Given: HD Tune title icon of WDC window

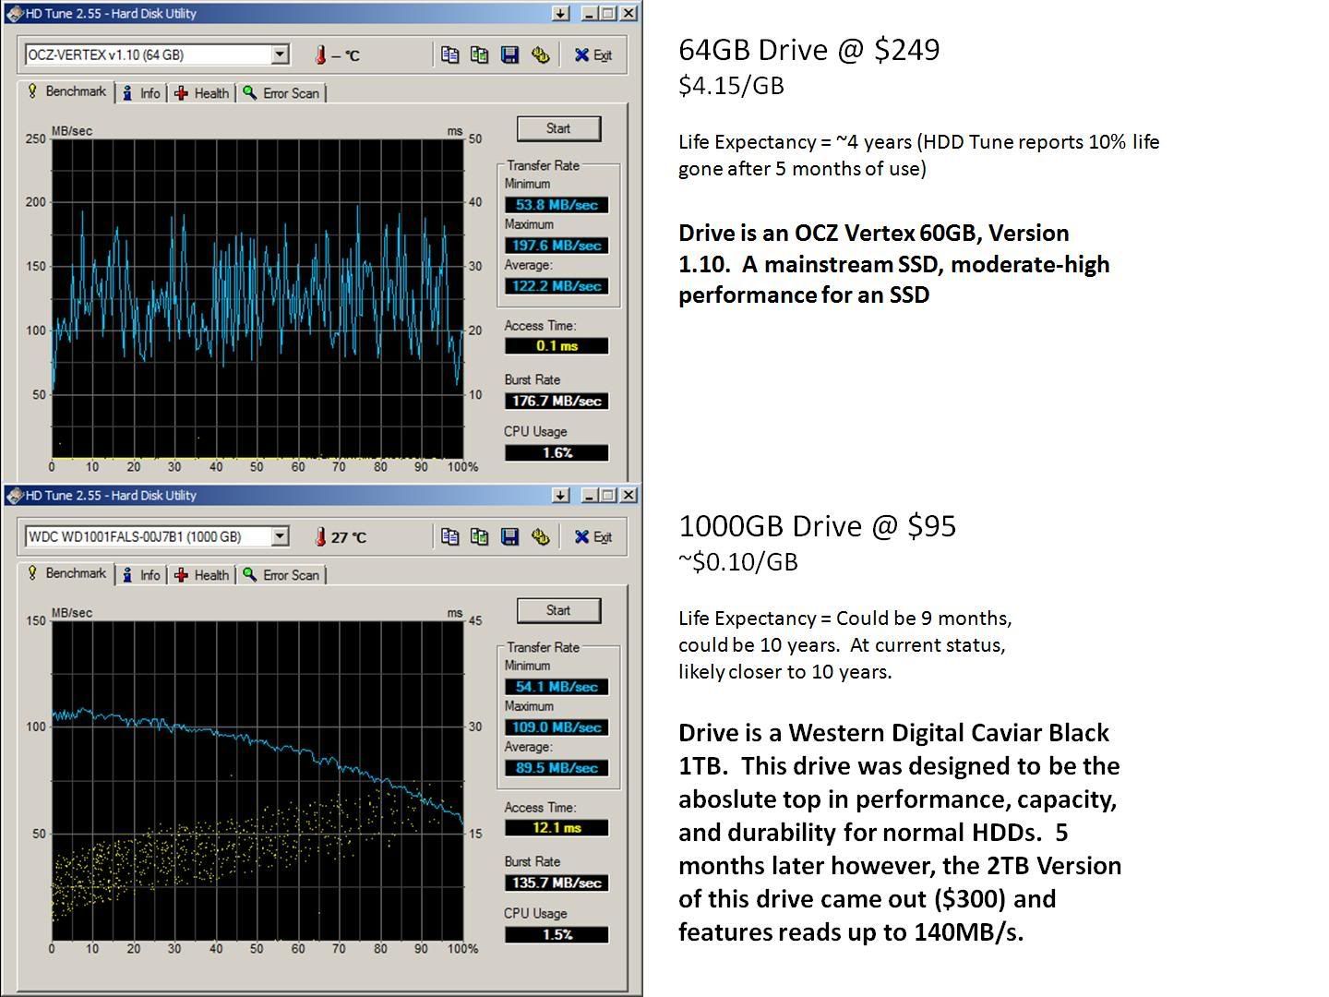Looking at the screenshot, I should point(14,496).
